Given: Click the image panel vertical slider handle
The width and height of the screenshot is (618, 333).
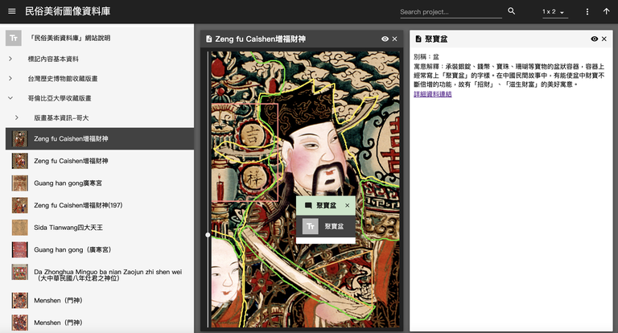Looking at the screenshot, I should click(208, 235).
